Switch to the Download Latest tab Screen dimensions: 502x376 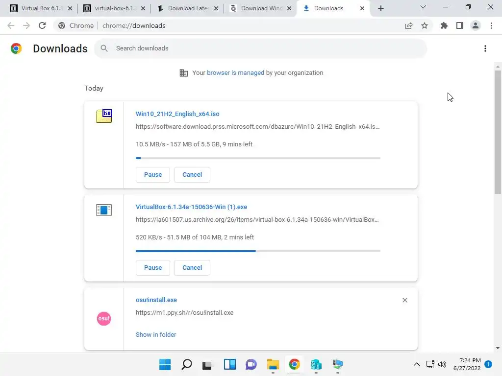click(x=188, y=8)
